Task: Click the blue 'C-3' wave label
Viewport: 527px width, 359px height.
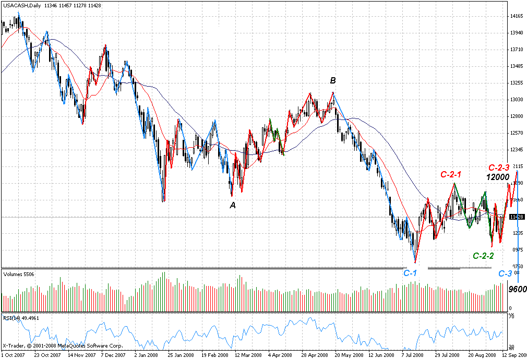Action: coord(505,273)
